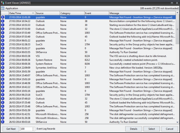
Task: Get the next batch of event records
Action: [11, 129]
